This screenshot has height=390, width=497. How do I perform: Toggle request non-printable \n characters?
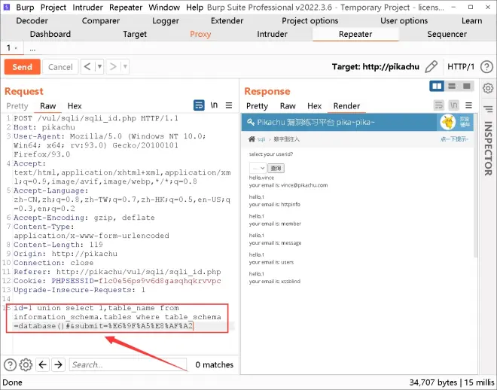(x=214, y=105)
